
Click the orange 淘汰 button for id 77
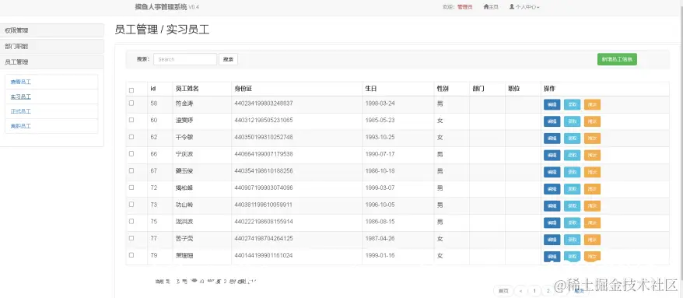point(593,240)
